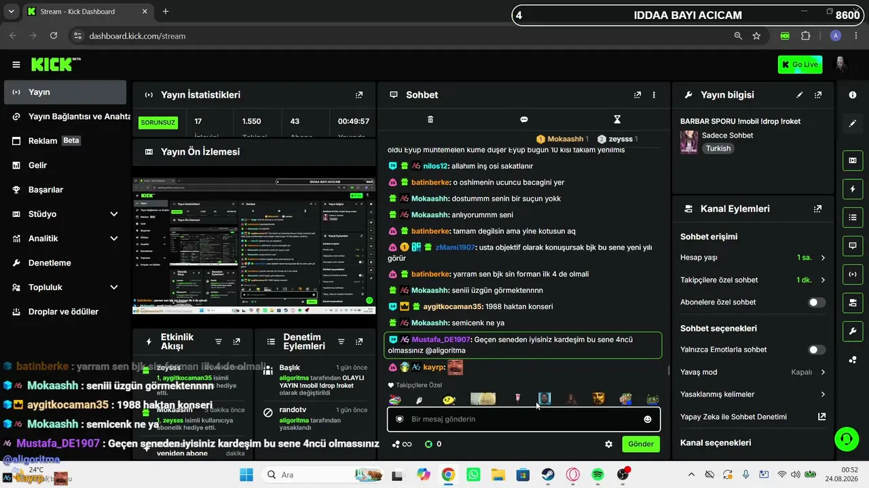The image size is (869, 488).
Task: Open the profile avatar menu
Action: (841, 64)
